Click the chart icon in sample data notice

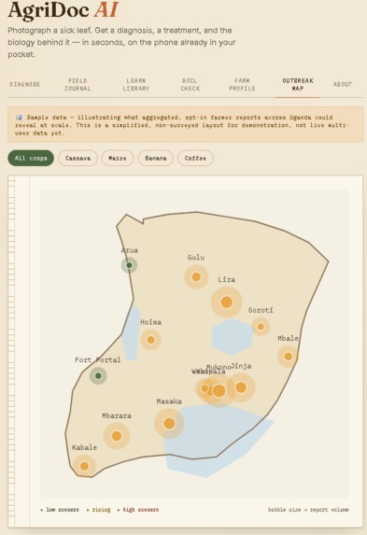(x=19, y=118)
